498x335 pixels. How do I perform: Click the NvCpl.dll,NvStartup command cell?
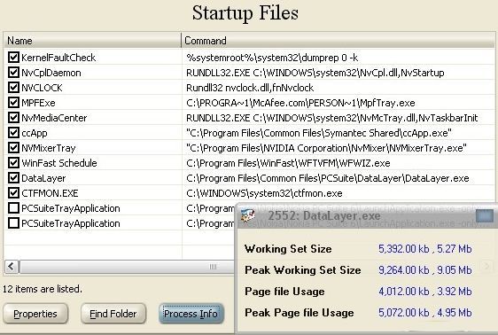(x=315, y=73)
